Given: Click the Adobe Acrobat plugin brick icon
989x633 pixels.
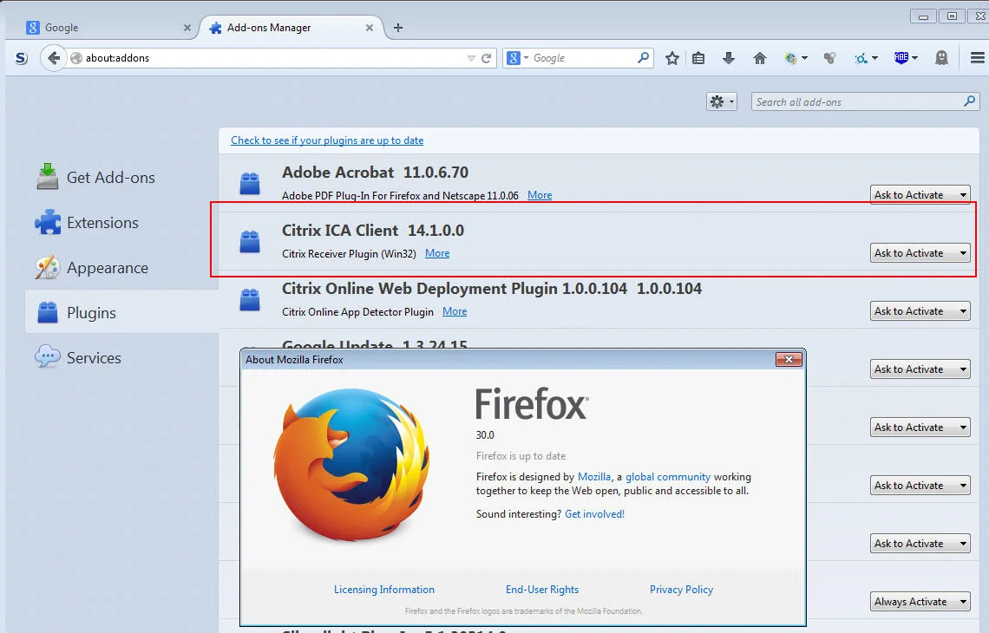Looking at the screenshot, I should coord(250,184).
